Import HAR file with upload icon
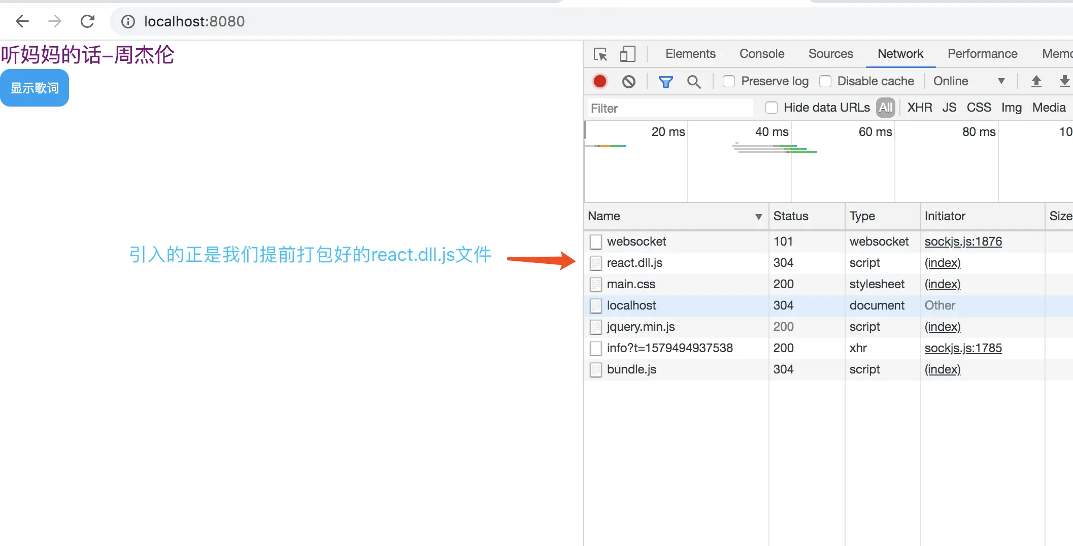The height and width of the screenshot is (546, 1073). point(1036,81)
